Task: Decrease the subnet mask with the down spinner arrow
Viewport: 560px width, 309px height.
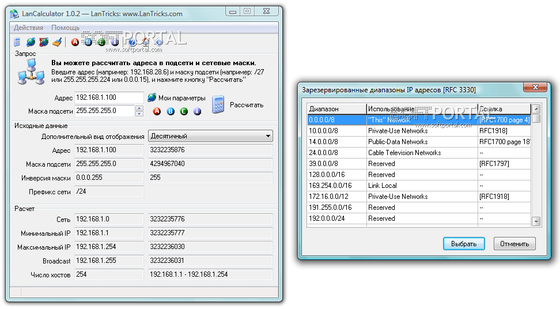Action: coord(139,114)
